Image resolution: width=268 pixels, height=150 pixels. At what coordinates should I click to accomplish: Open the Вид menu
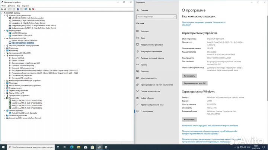pyautogui.click(x=19, y=6)
